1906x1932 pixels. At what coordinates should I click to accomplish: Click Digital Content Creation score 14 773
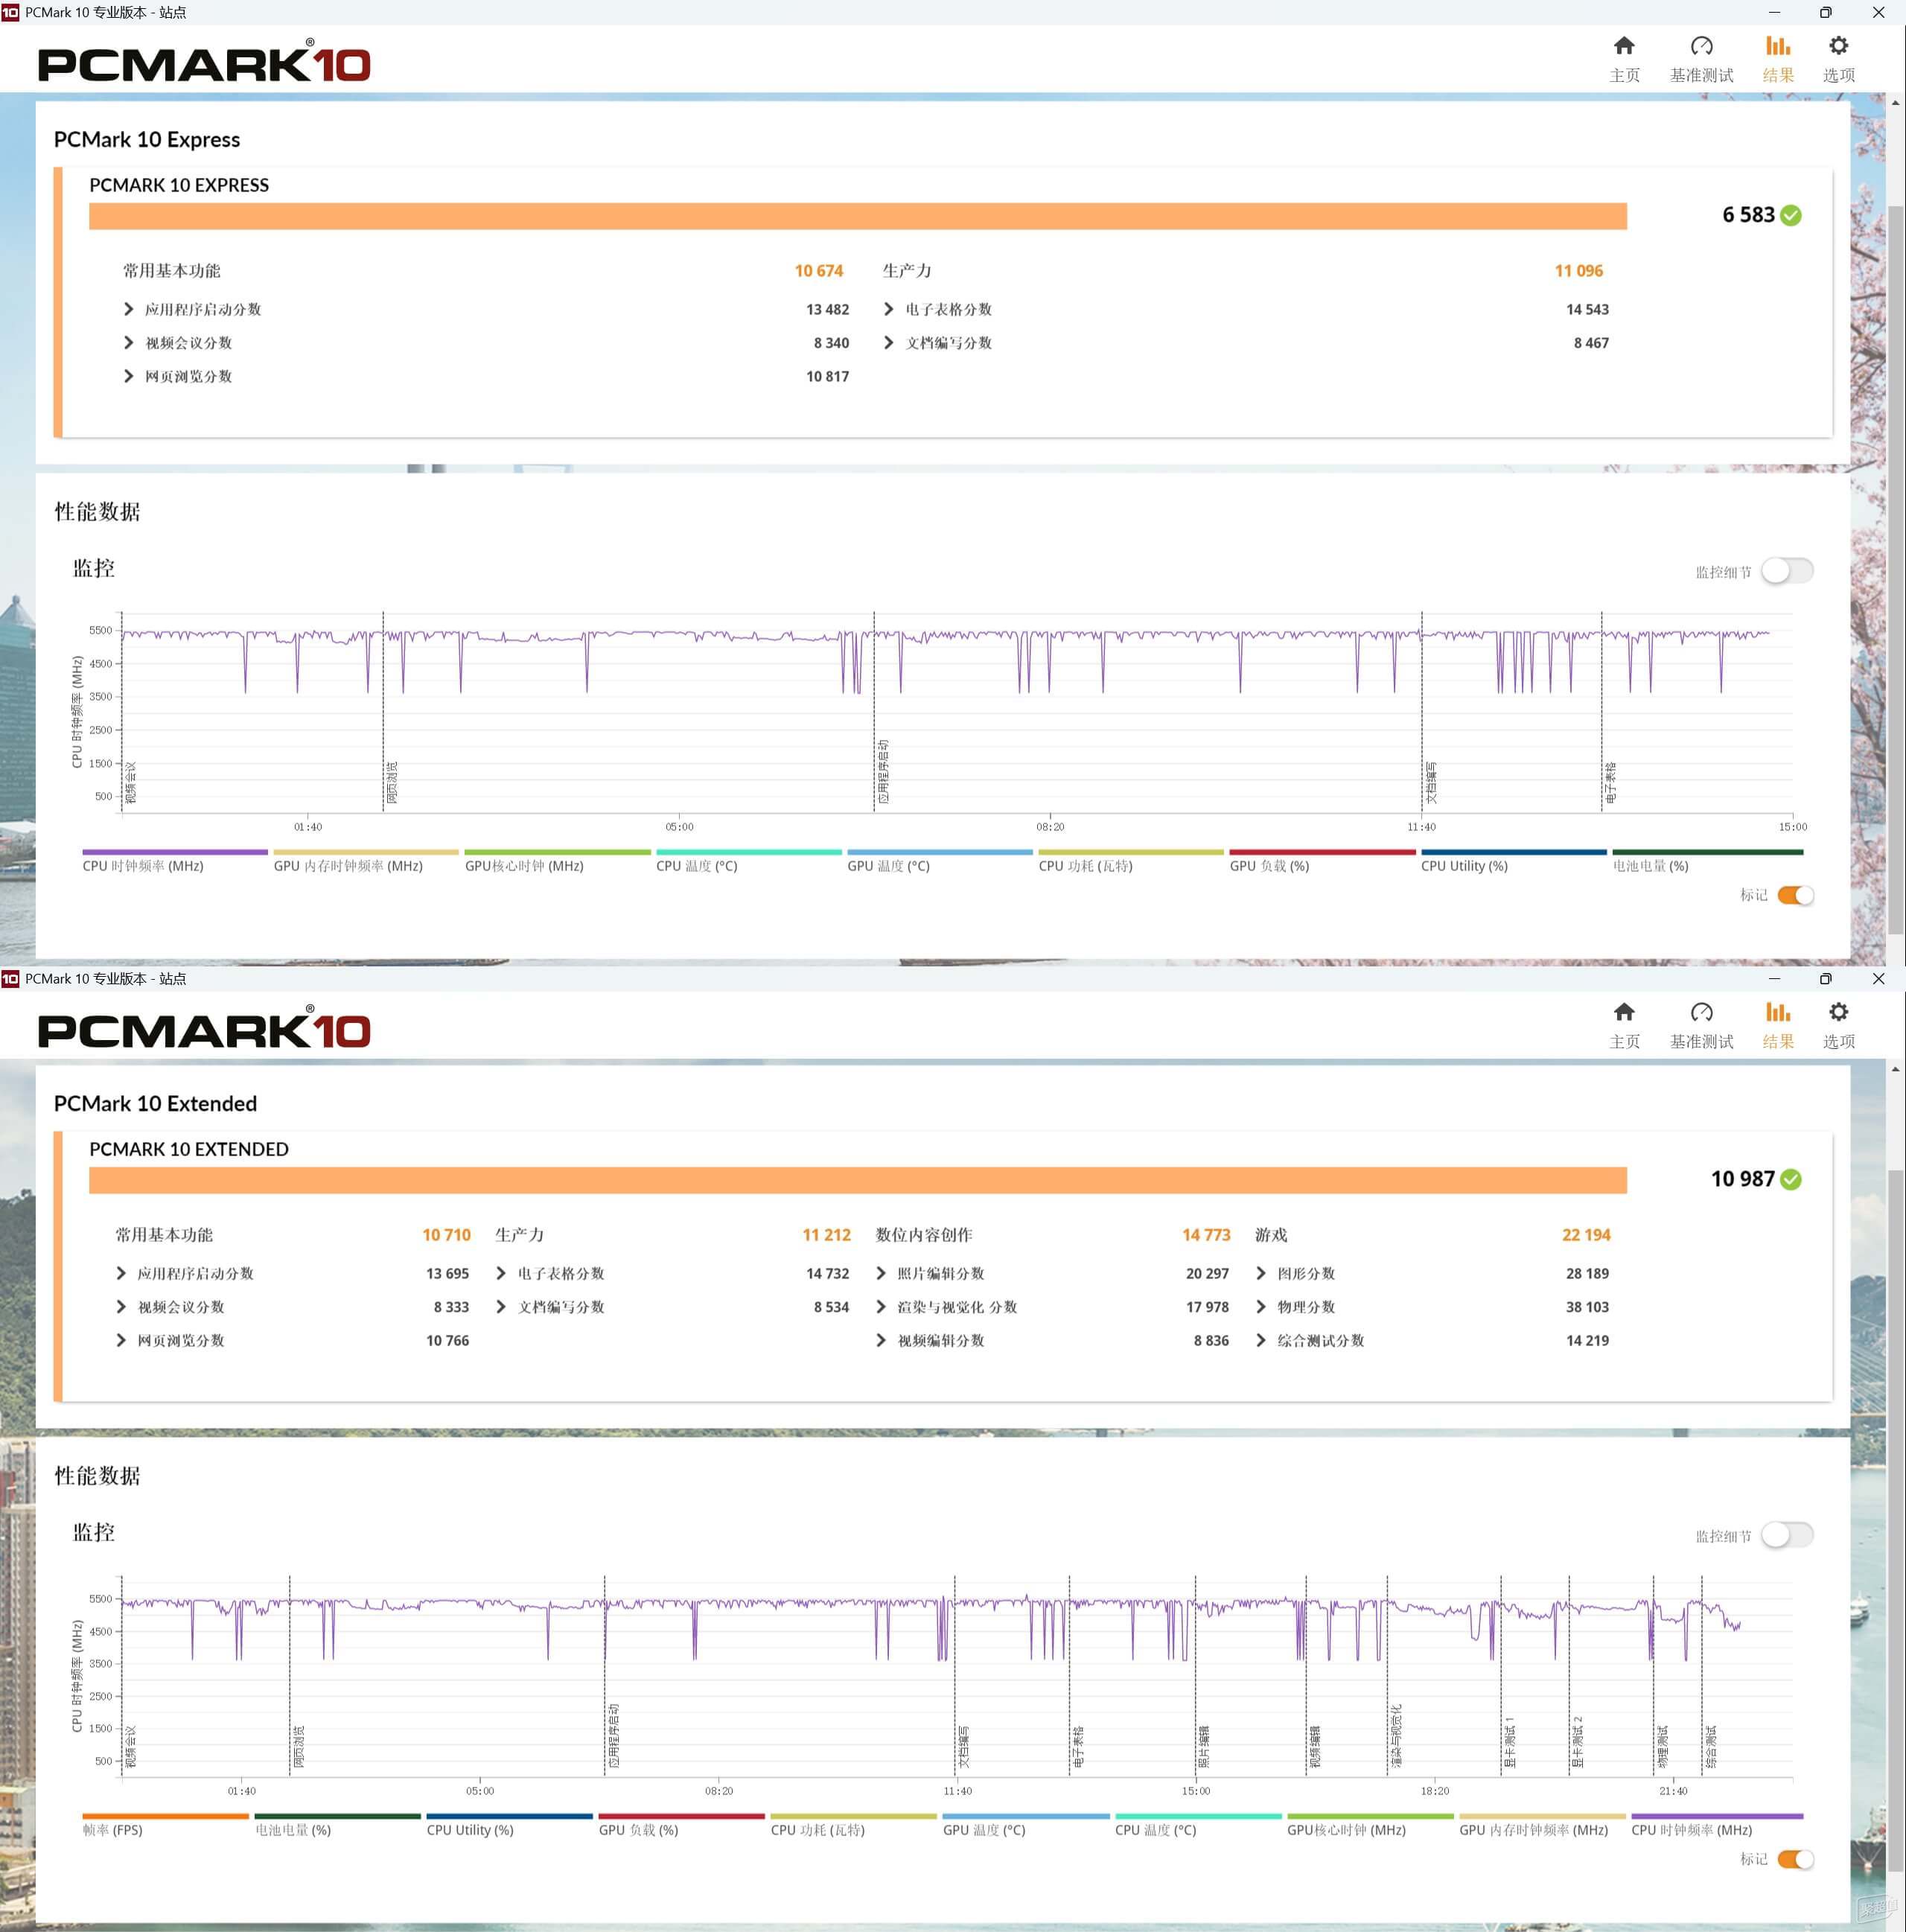click(x=1206, y=1235)
